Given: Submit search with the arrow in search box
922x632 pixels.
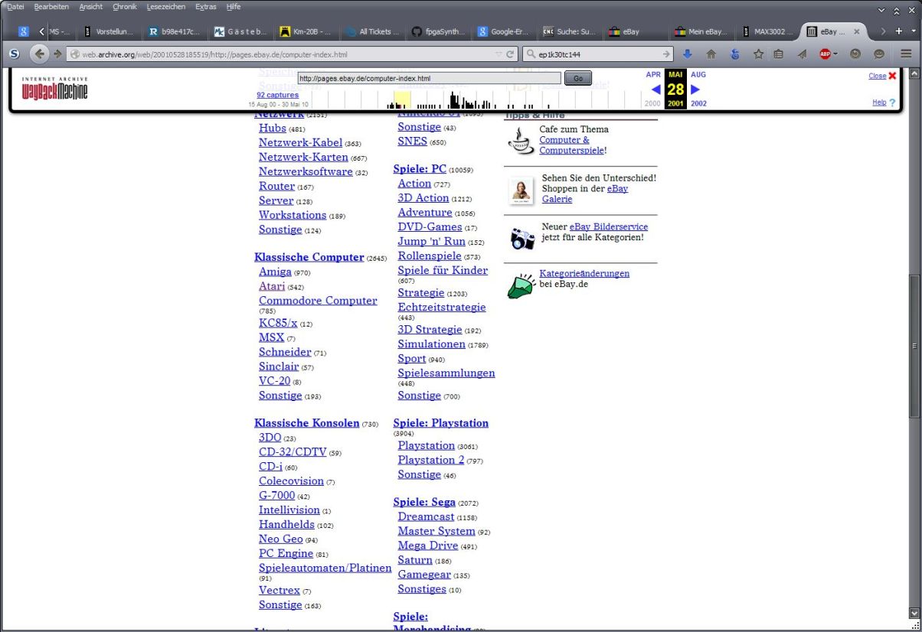Looking at the screenshot, I should (x=666, y=54).
